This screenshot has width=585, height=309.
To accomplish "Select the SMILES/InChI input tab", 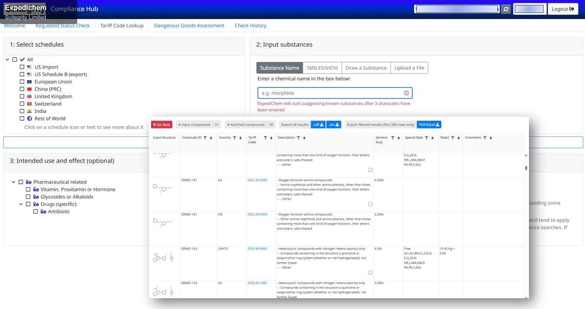I will point(322,68).
